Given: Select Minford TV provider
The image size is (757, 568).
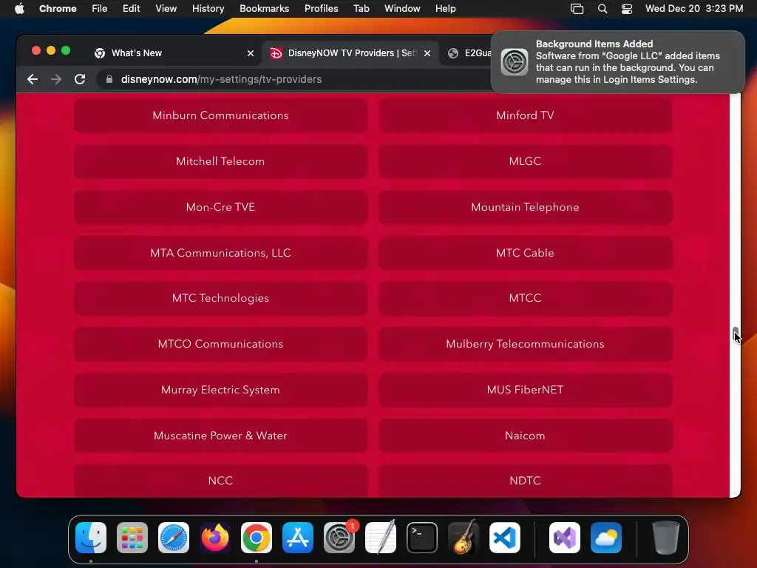Looking at the screenshot, I should (x=526, y=115).
